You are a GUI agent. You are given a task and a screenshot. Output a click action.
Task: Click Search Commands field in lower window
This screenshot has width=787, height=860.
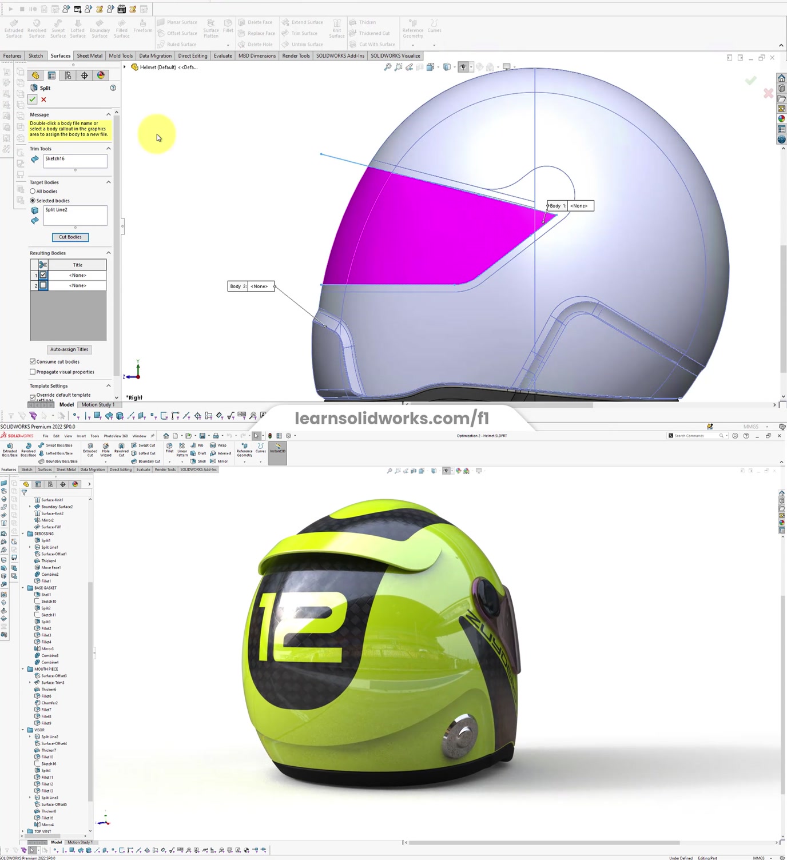pyautogui.click(x=695, y=436)
